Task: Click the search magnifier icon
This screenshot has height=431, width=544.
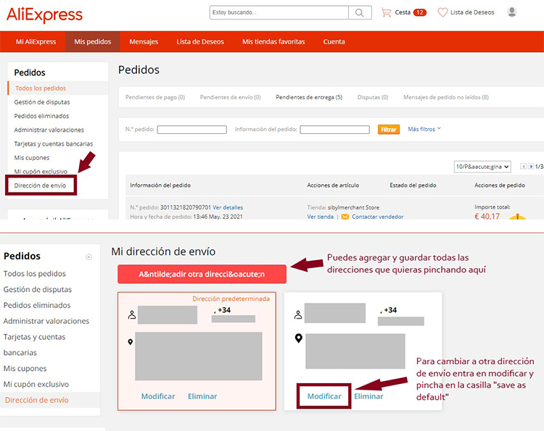Action: (x=360, y=13)
